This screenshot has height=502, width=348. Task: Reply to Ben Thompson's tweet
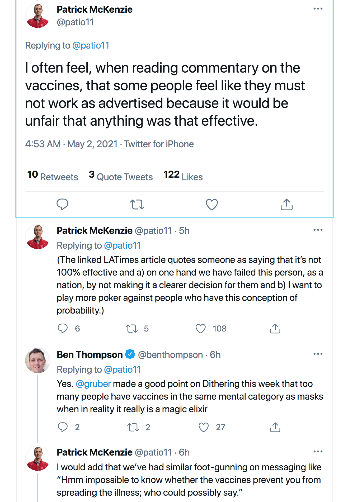point(63,427)
